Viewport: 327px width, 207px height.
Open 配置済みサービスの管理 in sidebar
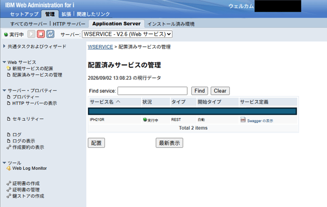[x=37, y=75]
